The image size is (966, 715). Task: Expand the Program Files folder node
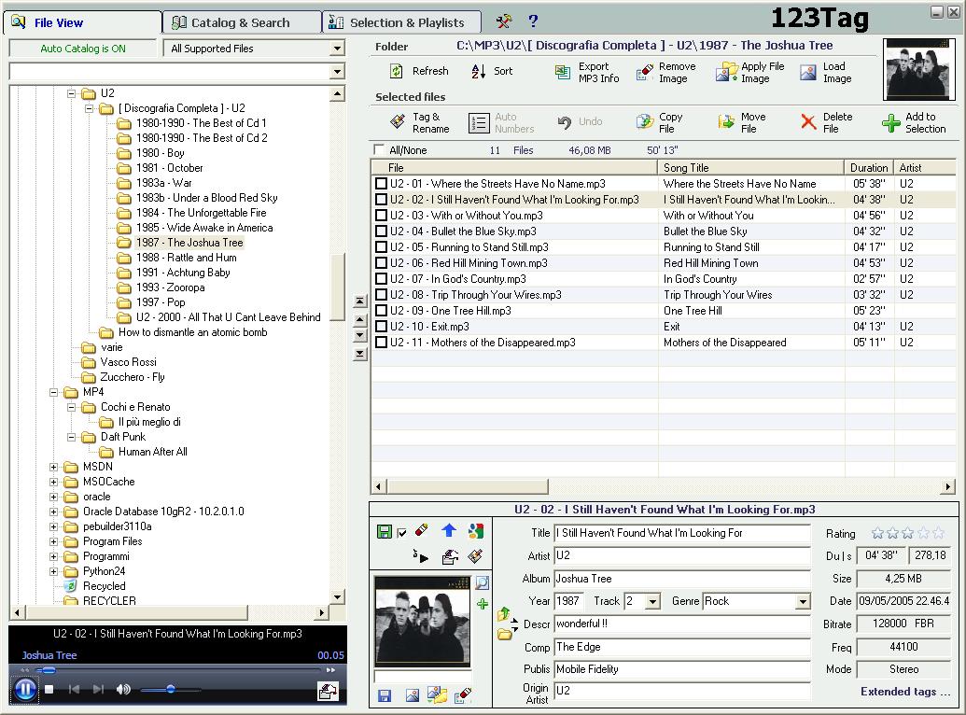click(54, 541)
